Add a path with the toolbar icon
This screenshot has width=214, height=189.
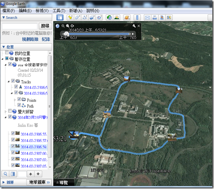(x=85, y=17)
